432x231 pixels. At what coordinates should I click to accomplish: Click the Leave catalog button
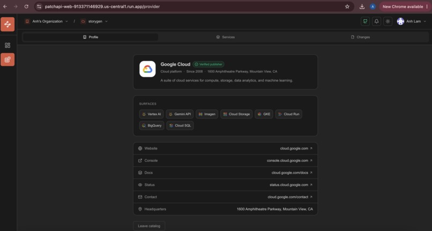(149, 226)
